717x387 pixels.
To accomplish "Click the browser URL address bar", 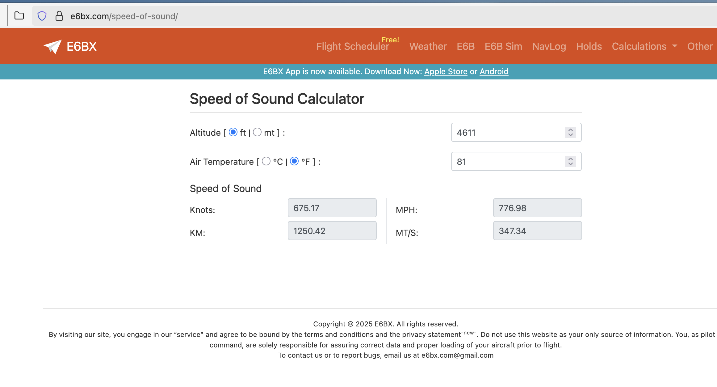I will click(x=374, y=16).
